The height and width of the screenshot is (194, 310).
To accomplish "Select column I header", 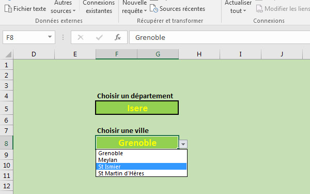I will (240, 54).
